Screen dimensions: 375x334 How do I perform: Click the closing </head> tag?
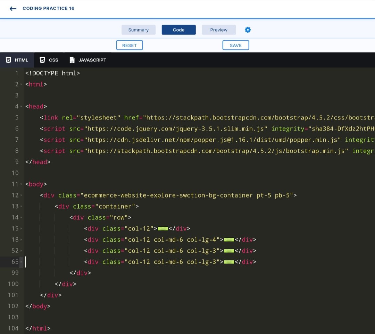38,162
